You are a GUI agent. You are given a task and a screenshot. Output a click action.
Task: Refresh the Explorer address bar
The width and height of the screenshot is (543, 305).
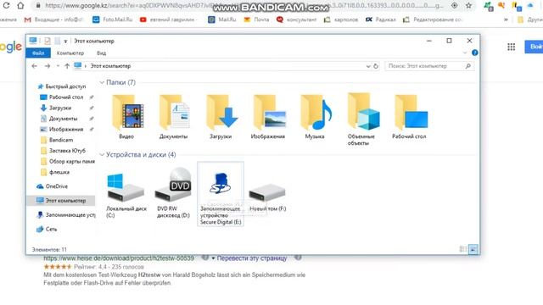pyautogui.click(x=376, y=66)
